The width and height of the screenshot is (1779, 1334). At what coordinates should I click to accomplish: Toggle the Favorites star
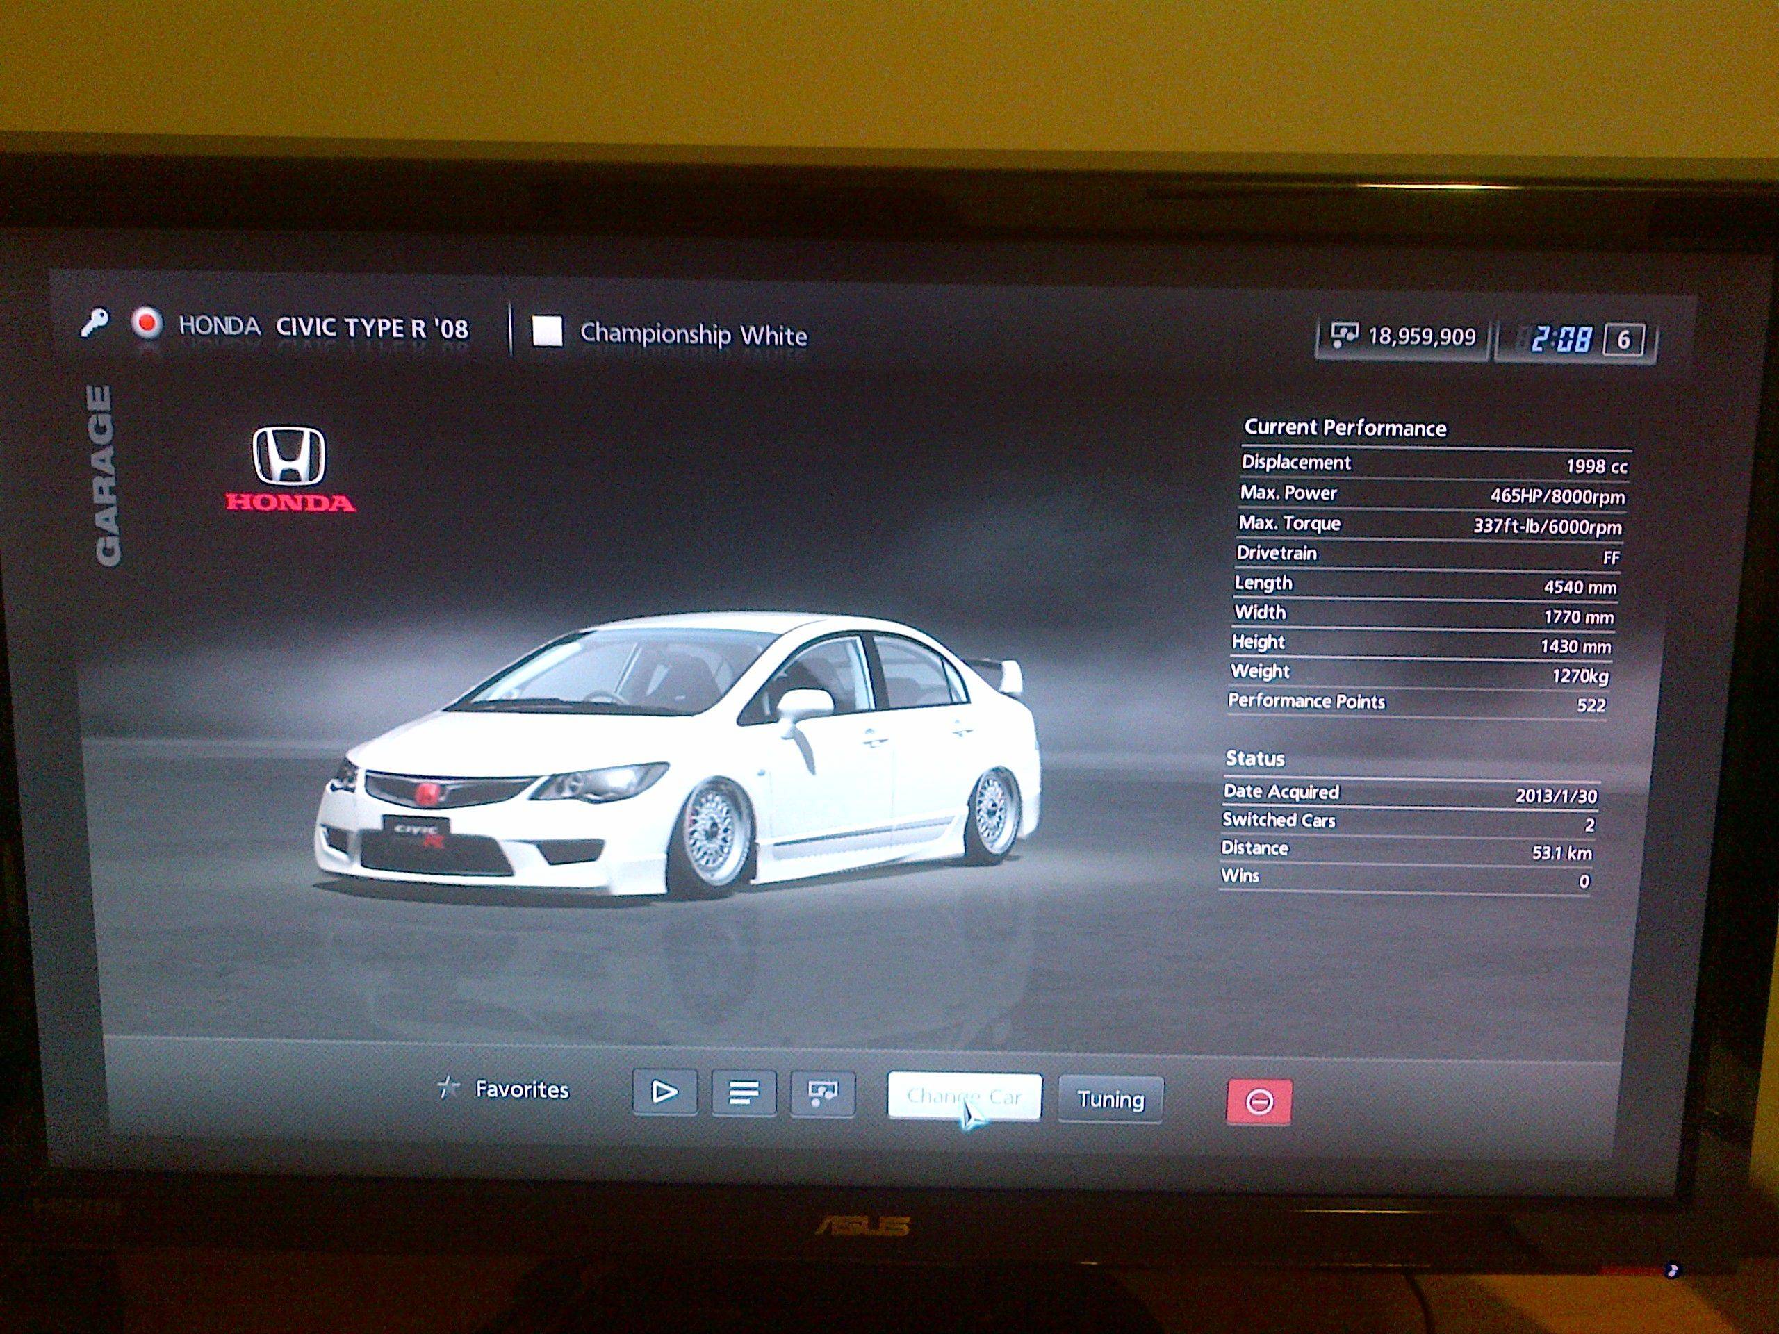click(x=447, y=1089)
